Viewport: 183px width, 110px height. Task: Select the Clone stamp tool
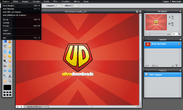pos(10,41)
